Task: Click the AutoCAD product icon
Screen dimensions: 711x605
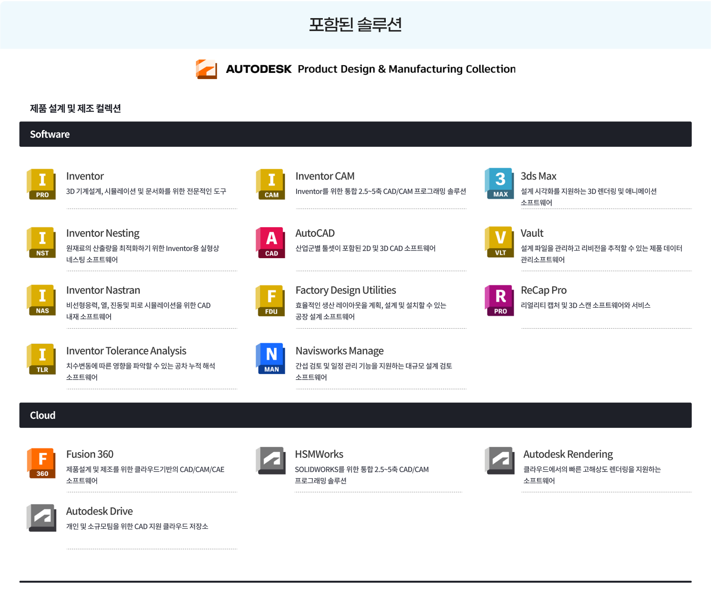Action: pos(270,242)
